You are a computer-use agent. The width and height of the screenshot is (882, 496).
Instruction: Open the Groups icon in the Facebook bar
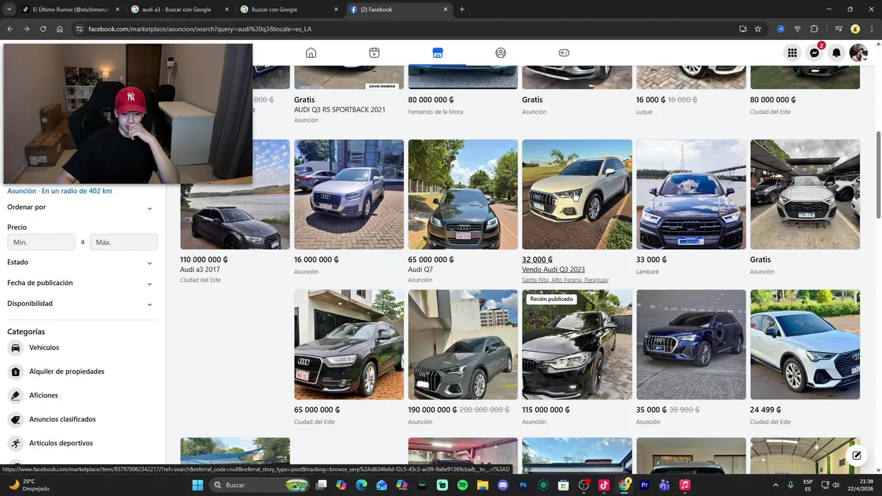point(501,53)
